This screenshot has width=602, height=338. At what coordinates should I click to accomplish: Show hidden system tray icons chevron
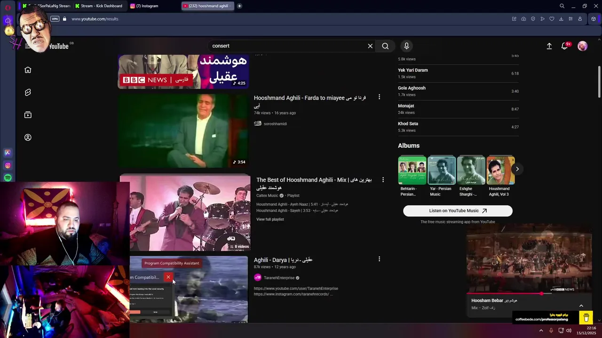(541, 330)
